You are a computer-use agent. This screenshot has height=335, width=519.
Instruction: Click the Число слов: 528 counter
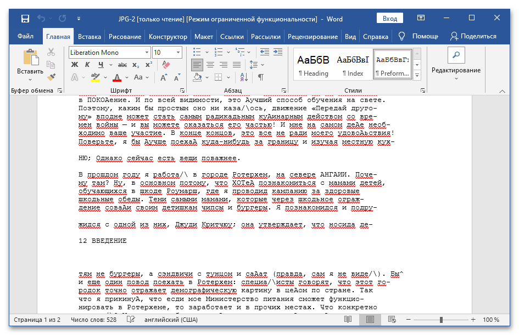(x=94, y=320)
